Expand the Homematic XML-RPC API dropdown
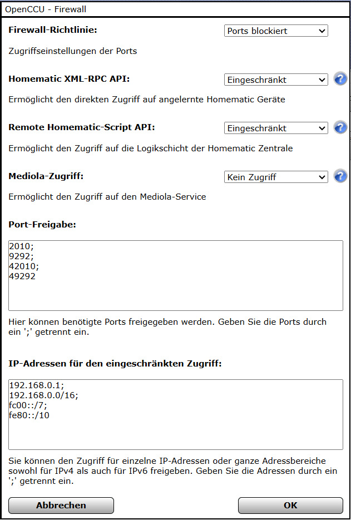The height and width of the screenshot is (520, 351). pyautogui.click(x=276, y=80)
